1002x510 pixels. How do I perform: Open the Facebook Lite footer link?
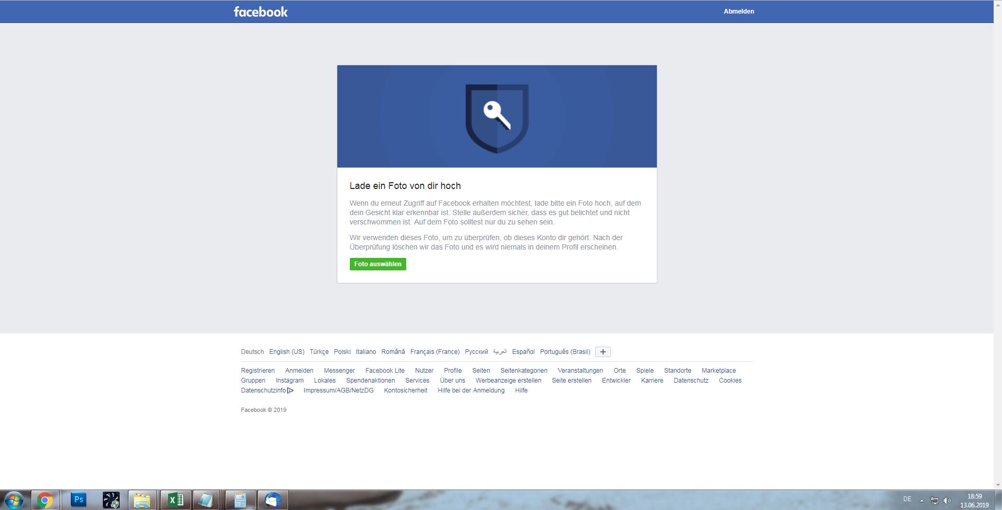point(385,371)
